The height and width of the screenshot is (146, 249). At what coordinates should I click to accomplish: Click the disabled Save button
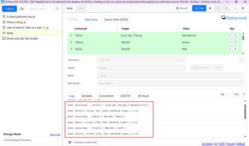(81, 8)
